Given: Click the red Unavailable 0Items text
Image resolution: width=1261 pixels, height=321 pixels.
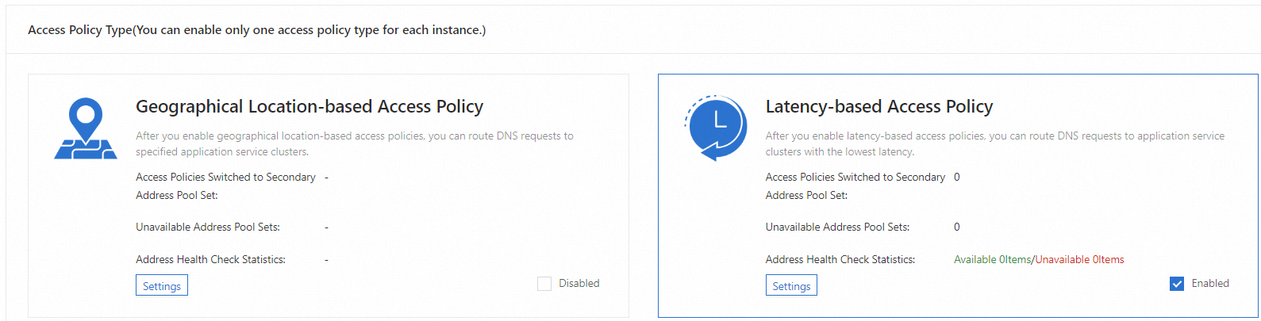Looking at the screenshot, I should 1080,259.
